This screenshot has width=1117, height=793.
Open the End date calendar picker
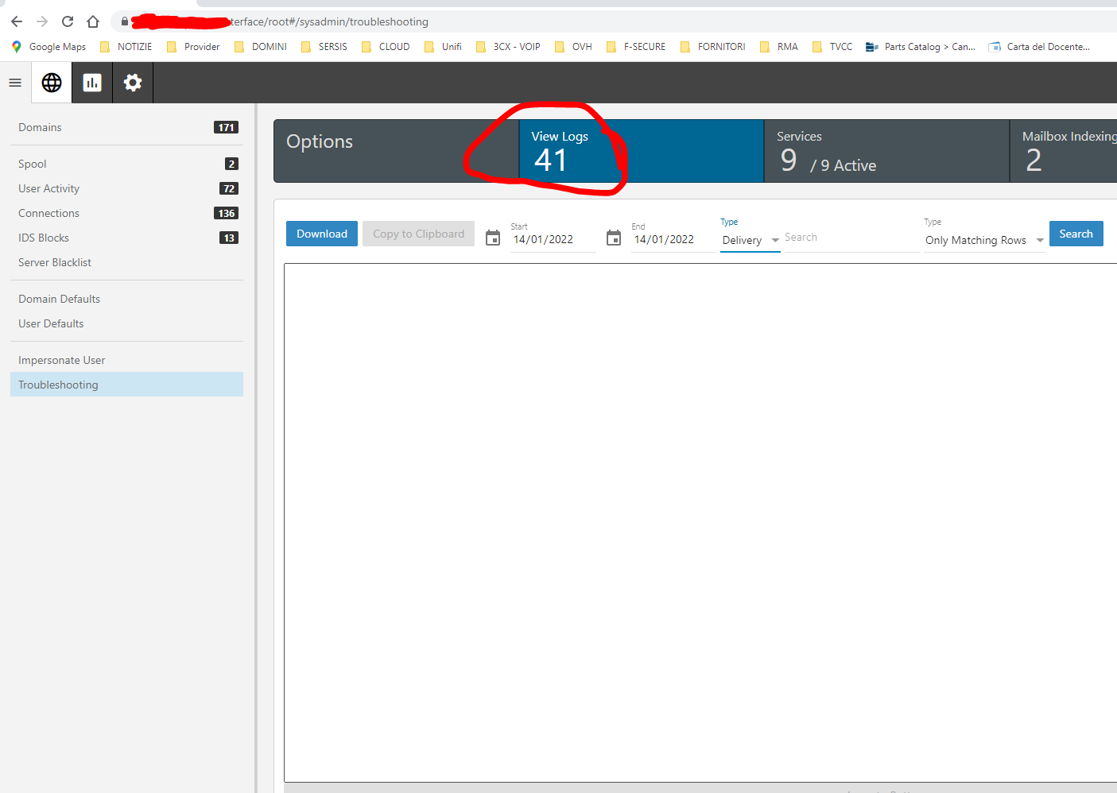point(614,238)
